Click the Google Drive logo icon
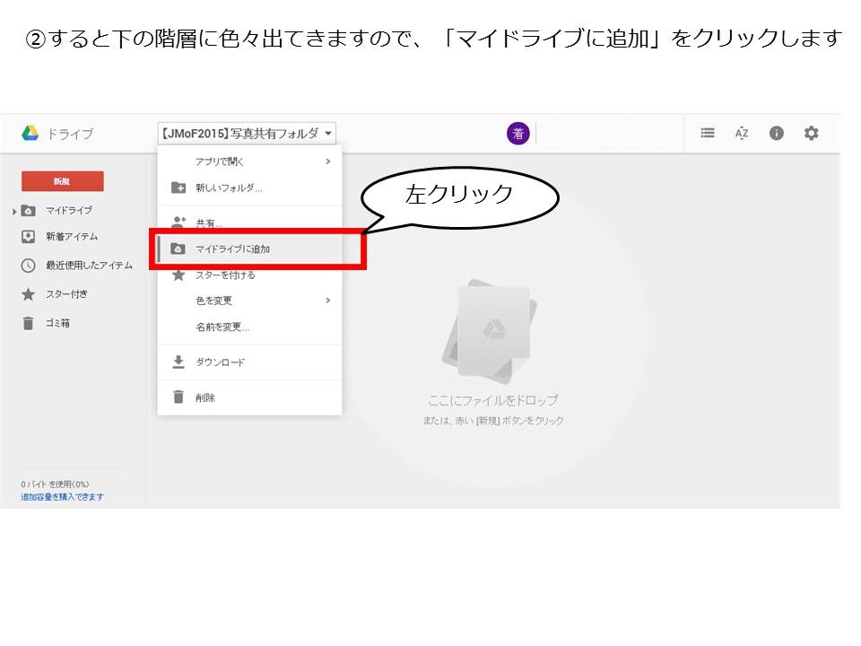 coord(30,133)
